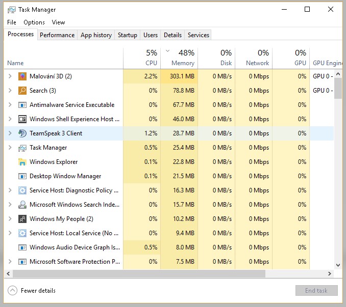Sort by the Memory column header

[179, 58]
